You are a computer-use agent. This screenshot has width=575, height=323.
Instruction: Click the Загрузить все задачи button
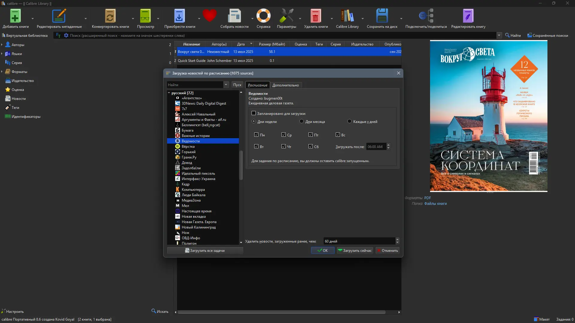point(205,251)
